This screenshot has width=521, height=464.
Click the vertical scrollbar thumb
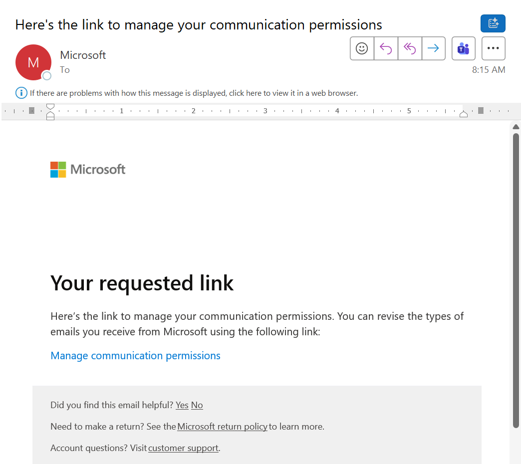516,281
